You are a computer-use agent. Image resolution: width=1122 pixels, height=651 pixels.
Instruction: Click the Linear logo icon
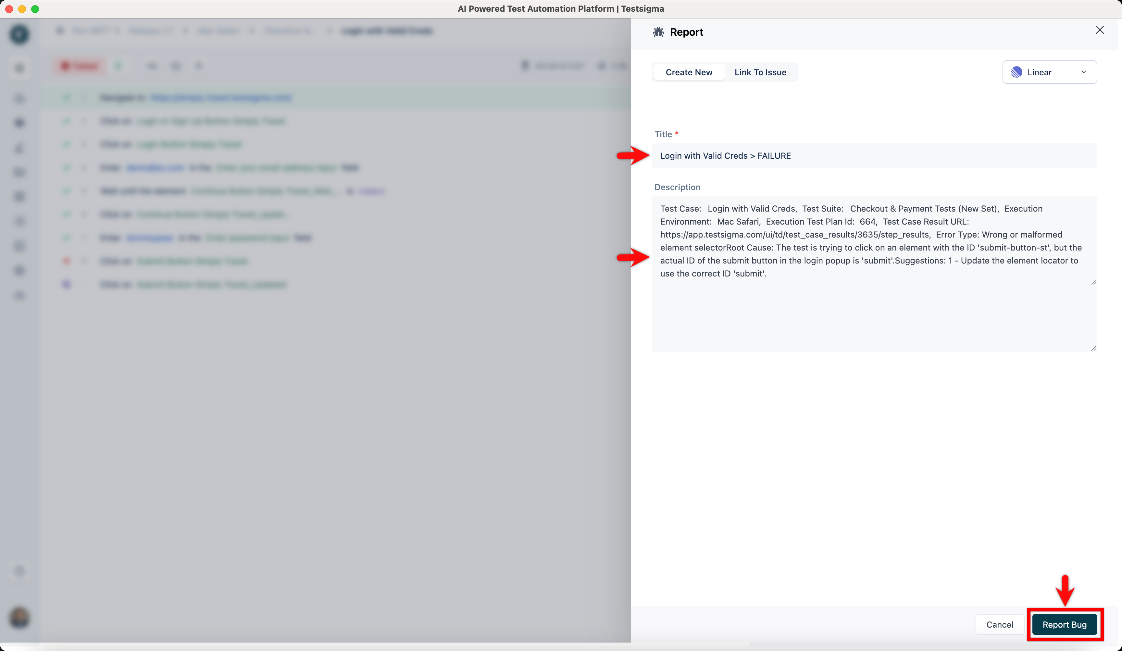pos(1016,72)
